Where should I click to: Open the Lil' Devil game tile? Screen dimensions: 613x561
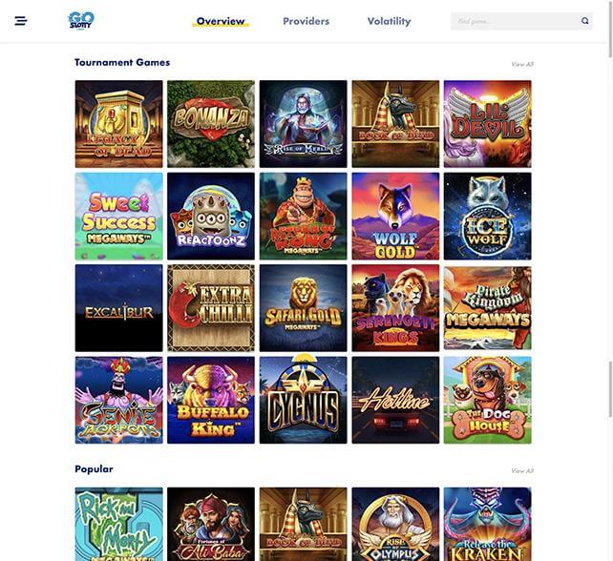point(488,124)
